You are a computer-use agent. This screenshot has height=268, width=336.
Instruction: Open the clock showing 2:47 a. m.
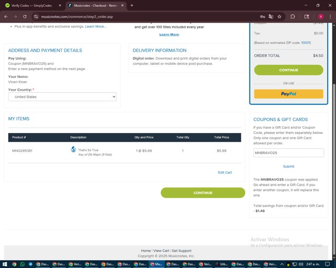(x=313, y=264)
